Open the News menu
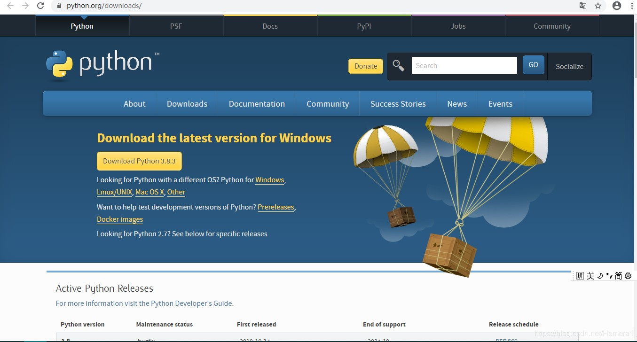Image resolution: width=637 pixels, height=342 pixels. pos(457,104)
